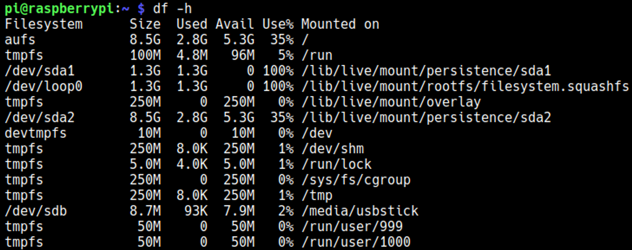
Task: Click the /media/usbstick mount path
Action: (x=360, y=211)
